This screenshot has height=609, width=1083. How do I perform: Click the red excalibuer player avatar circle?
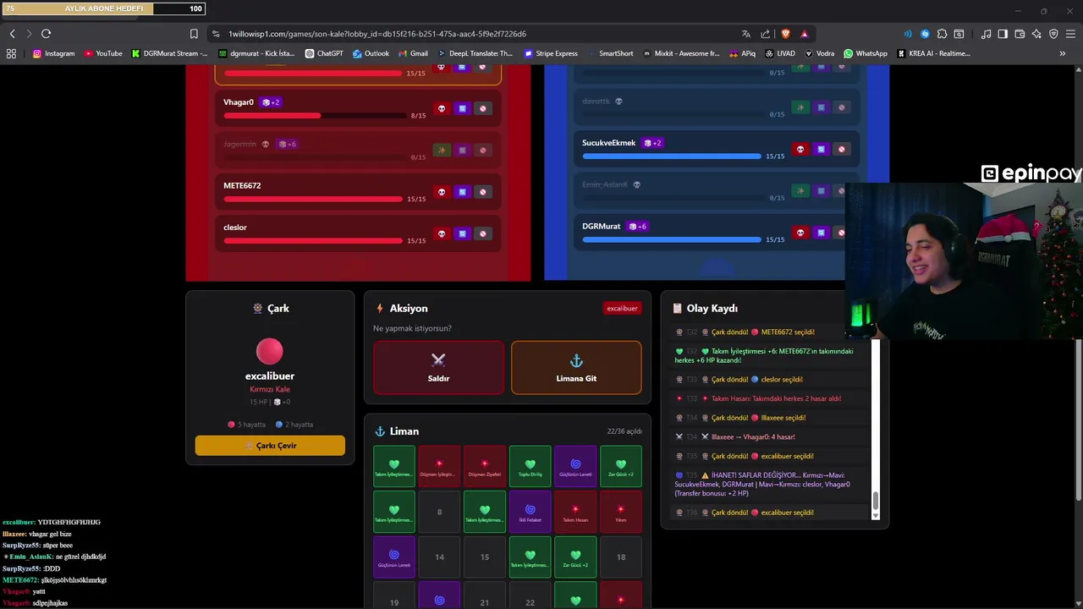(270, 351)
